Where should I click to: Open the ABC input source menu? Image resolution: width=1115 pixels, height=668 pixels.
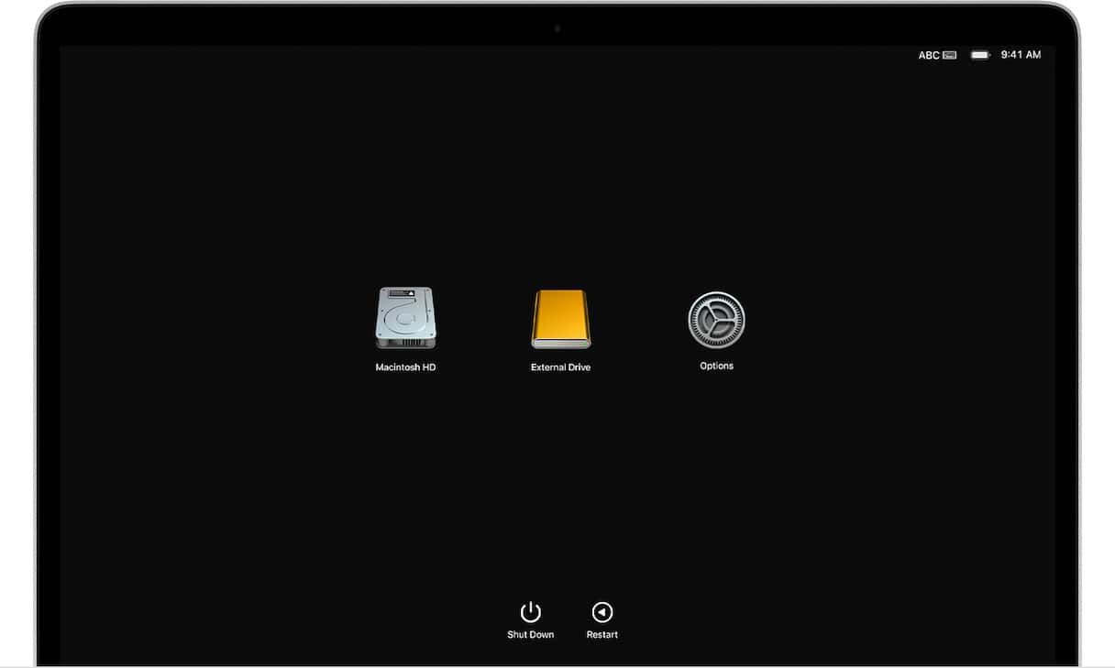(938, 55)
